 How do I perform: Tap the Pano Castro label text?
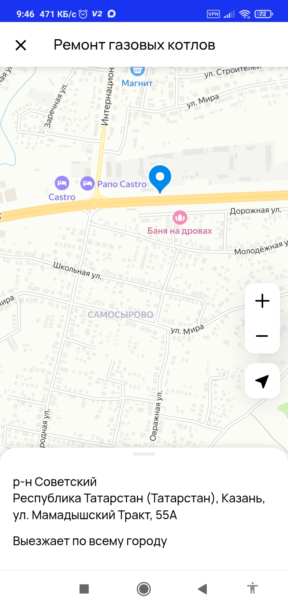click(x=122, y=184)
